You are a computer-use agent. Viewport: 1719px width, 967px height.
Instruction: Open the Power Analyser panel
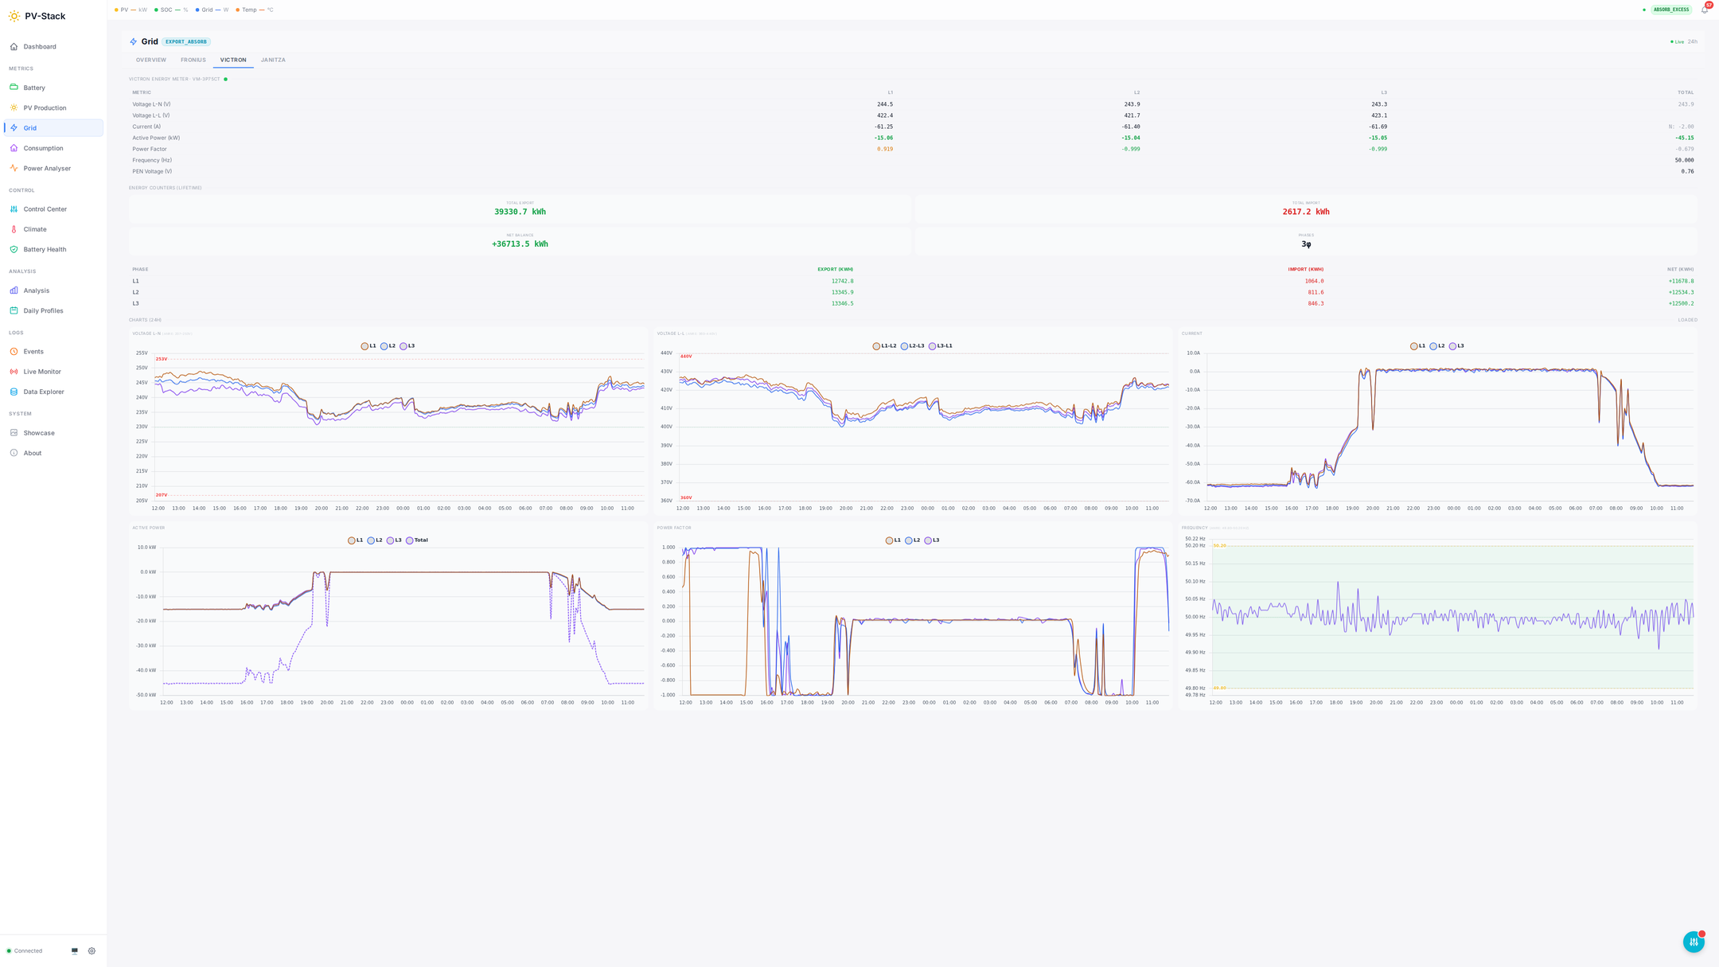(x=46, y=168)
